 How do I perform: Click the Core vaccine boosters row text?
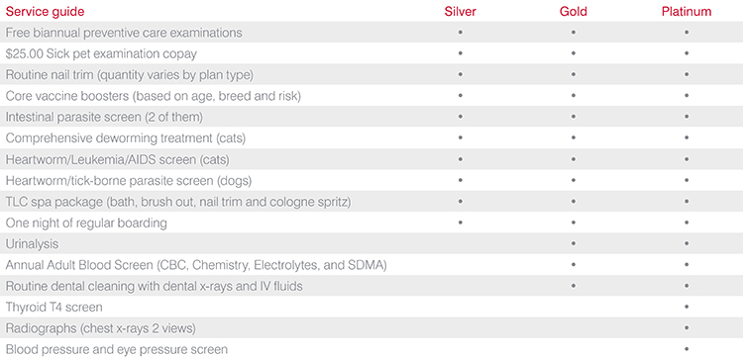click(x=153, y=96)
